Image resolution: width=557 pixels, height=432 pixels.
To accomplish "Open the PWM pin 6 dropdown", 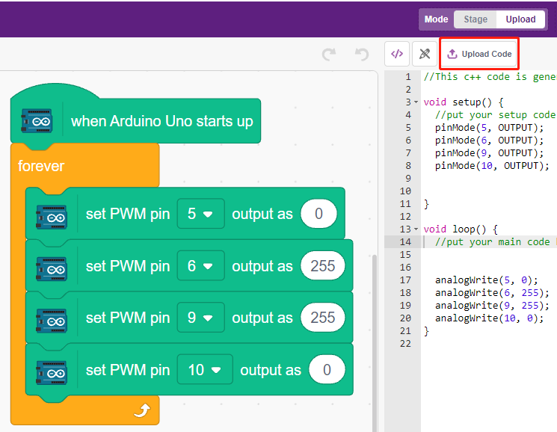I will 200,266.
